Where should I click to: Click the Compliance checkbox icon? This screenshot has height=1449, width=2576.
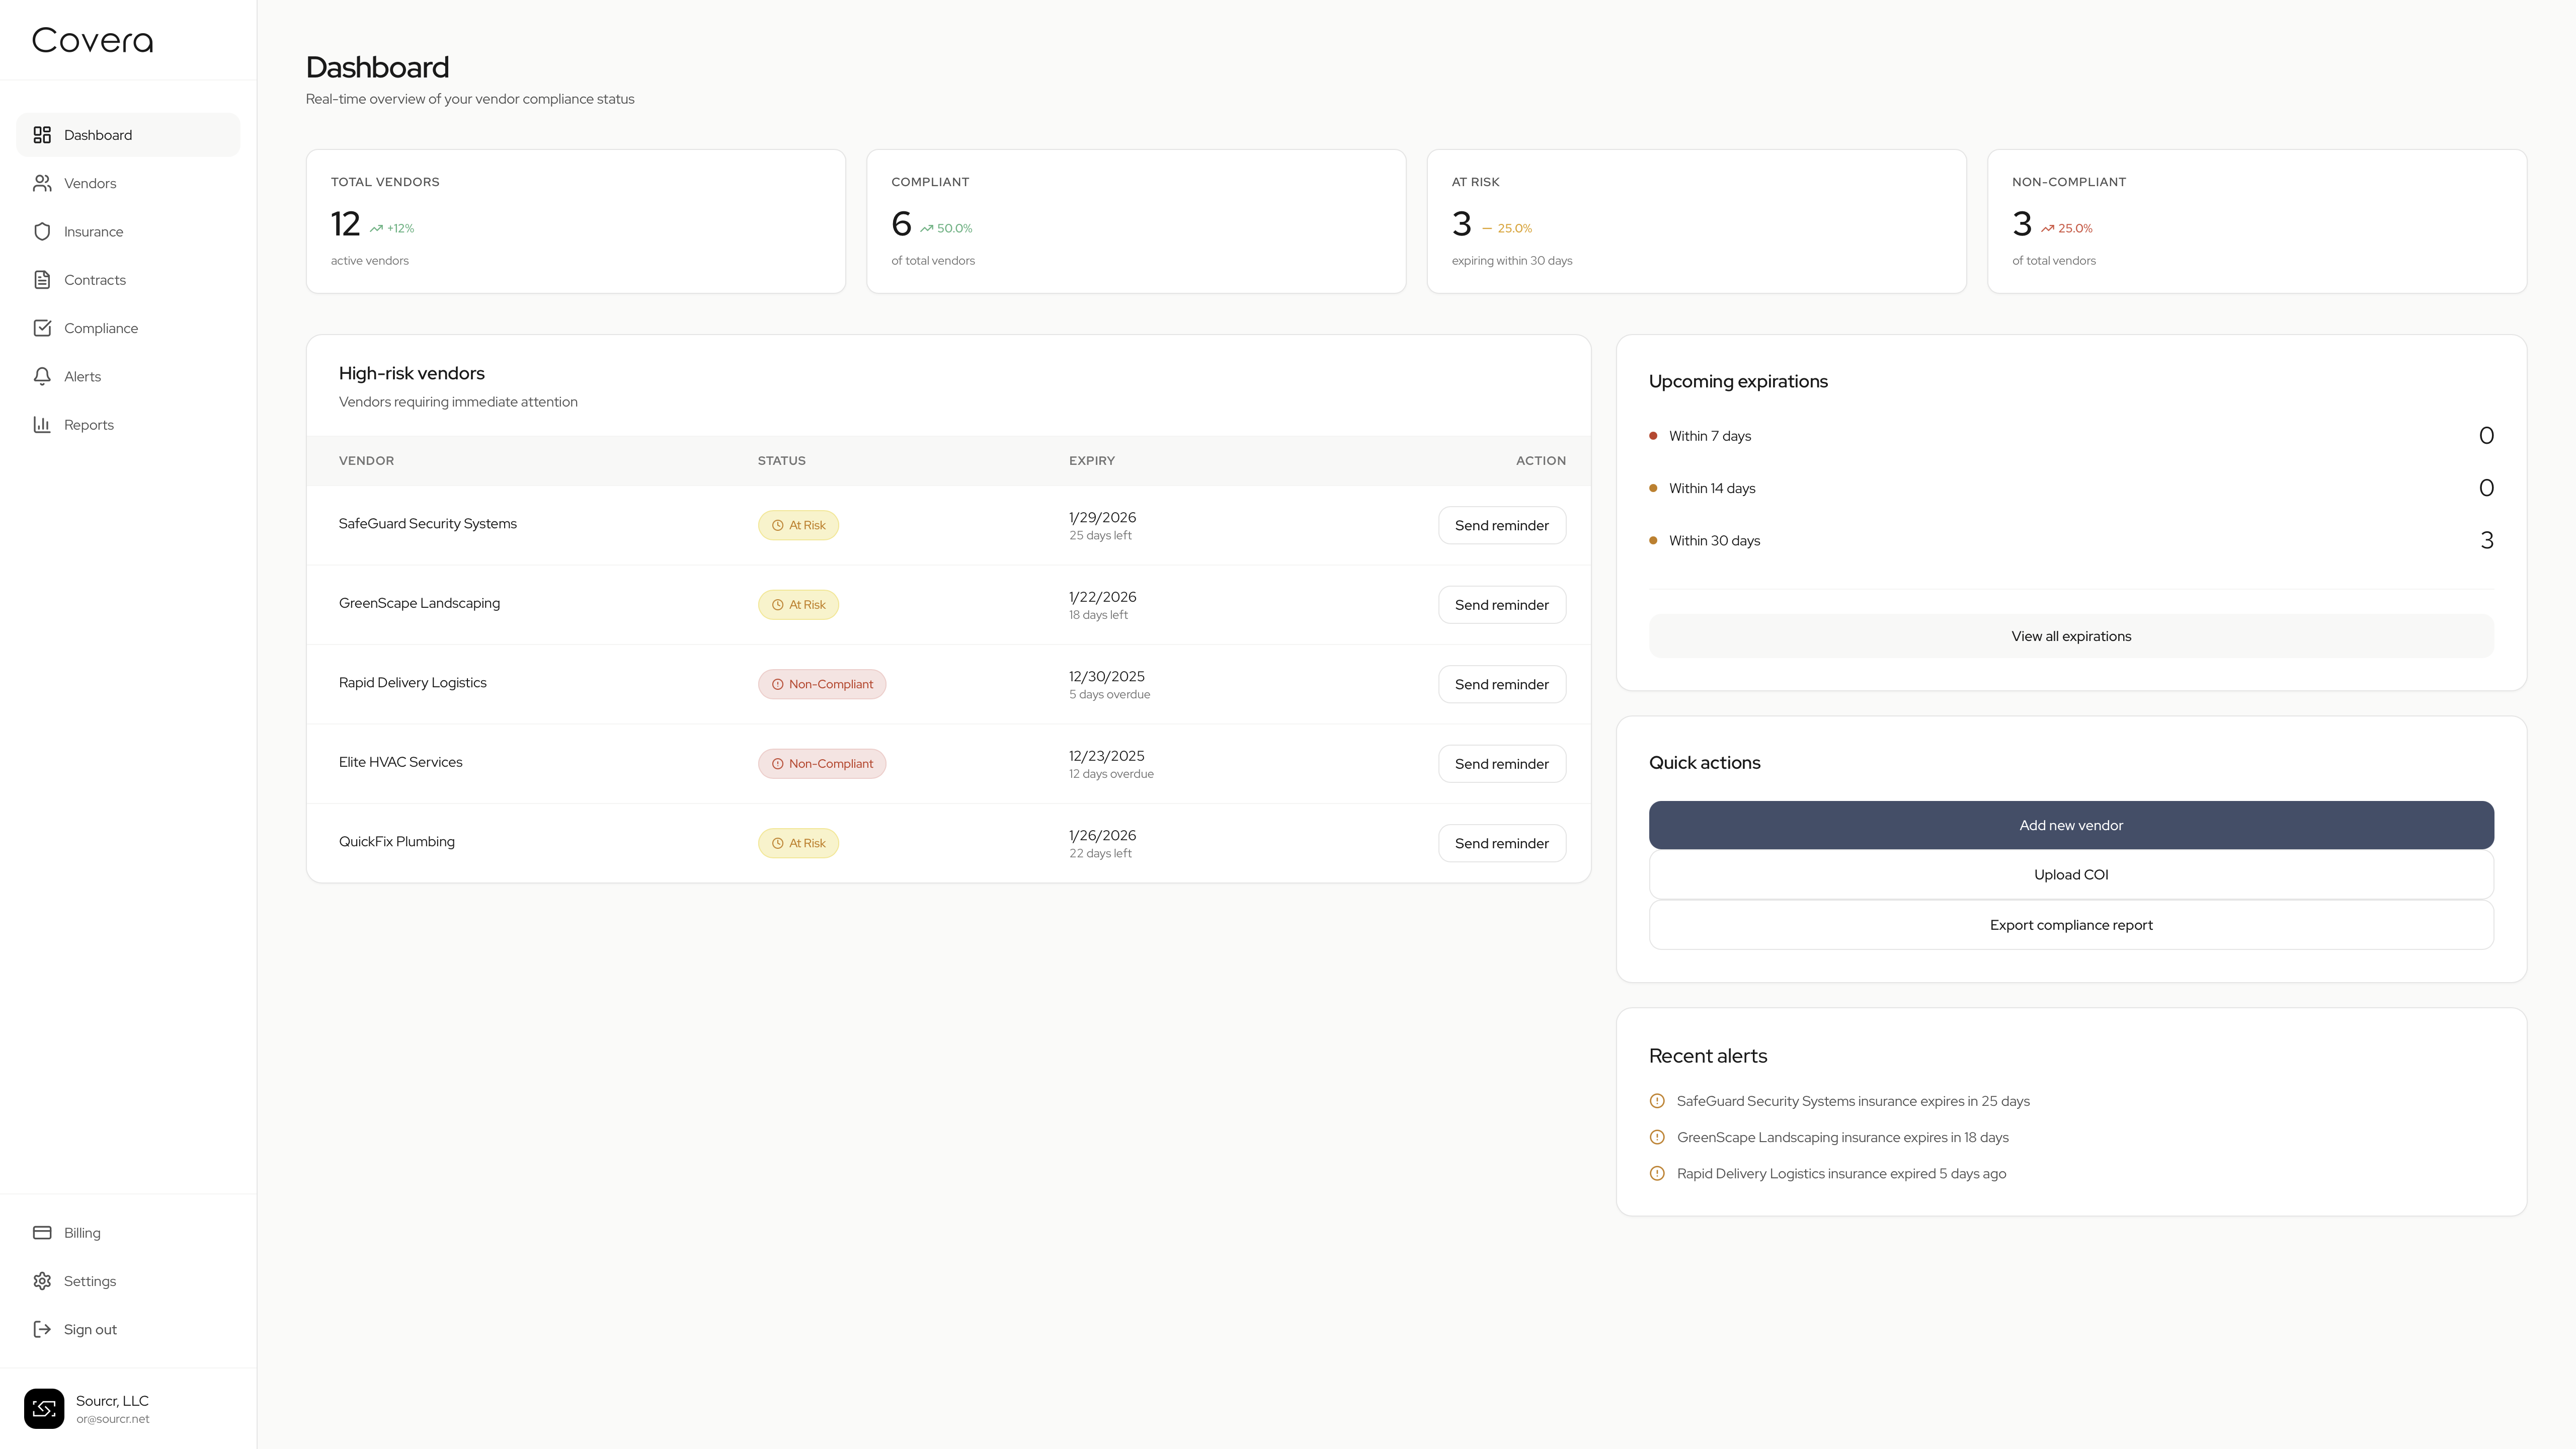42,328
